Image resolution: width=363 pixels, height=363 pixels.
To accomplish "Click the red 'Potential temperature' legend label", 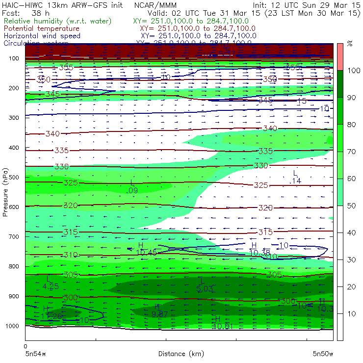I will [42, 28].
